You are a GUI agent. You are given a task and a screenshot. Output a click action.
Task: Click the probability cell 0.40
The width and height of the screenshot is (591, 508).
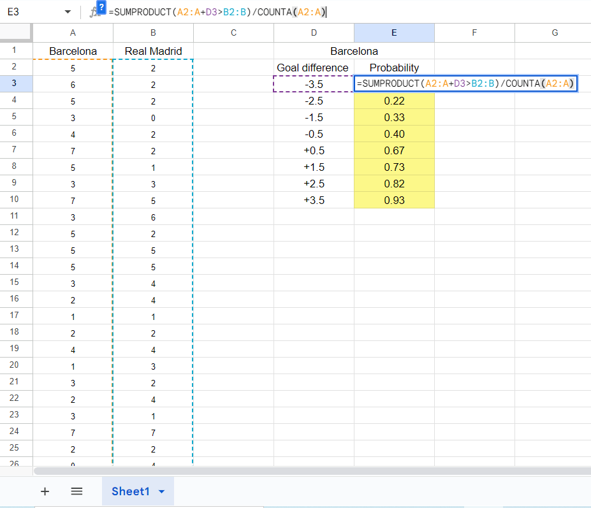394,134
